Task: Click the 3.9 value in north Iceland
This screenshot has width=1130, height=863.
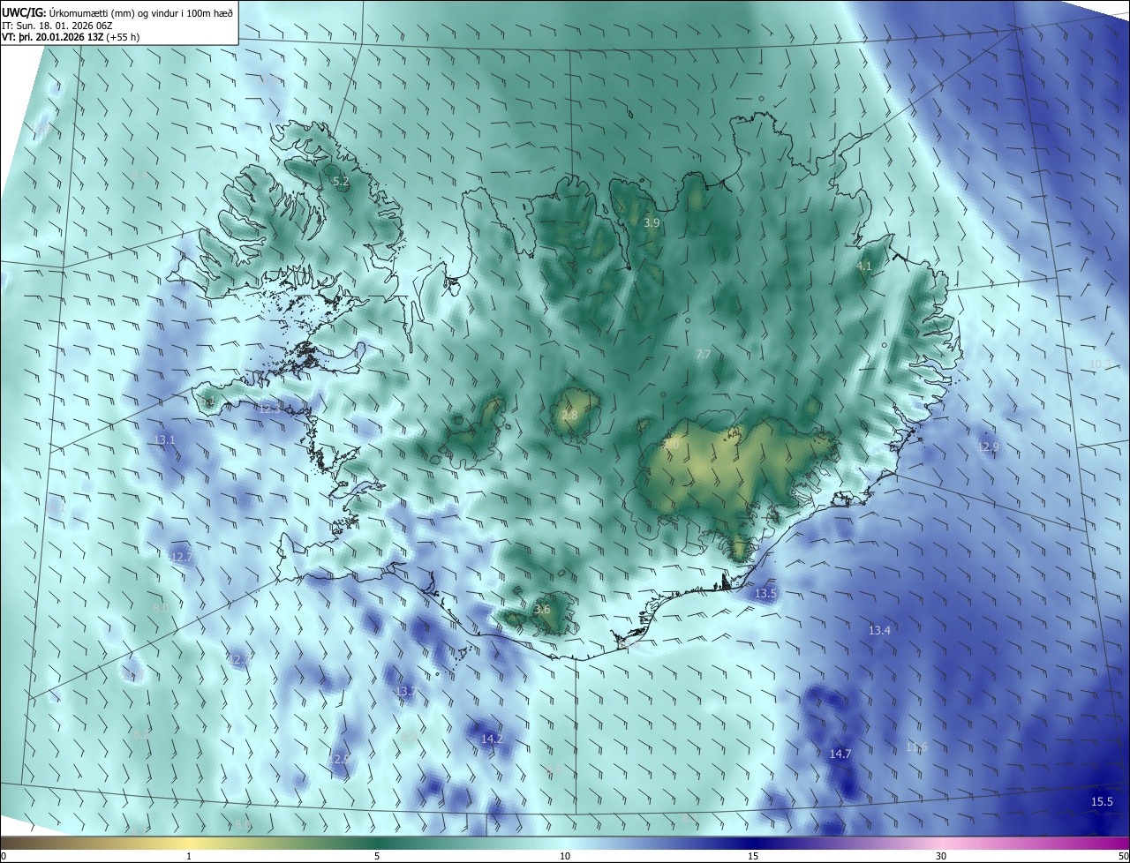Action: 652,223
